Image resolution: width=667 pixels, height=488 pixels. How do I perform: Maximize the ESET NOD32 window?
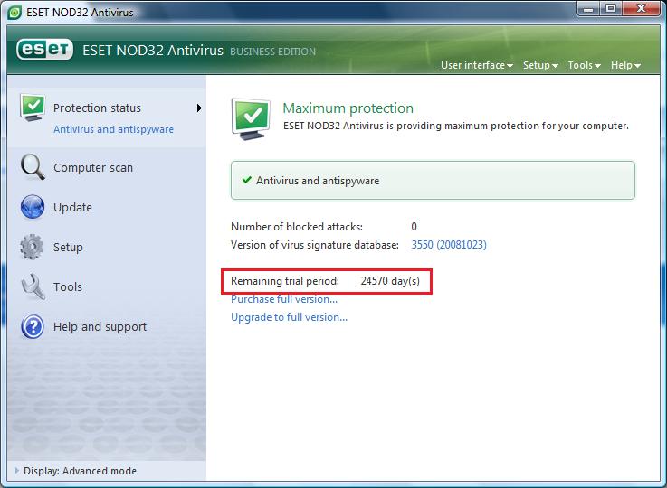point(611,8)
